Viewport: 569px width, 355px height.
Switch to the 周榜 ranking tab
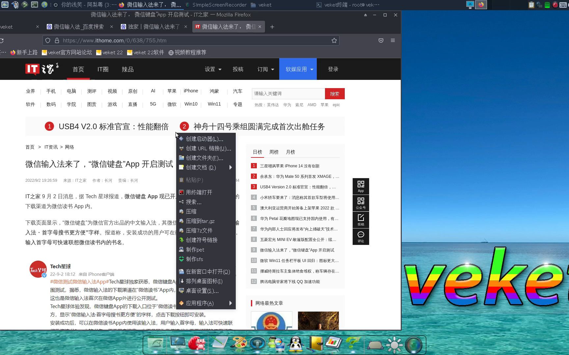coord(274,152)
